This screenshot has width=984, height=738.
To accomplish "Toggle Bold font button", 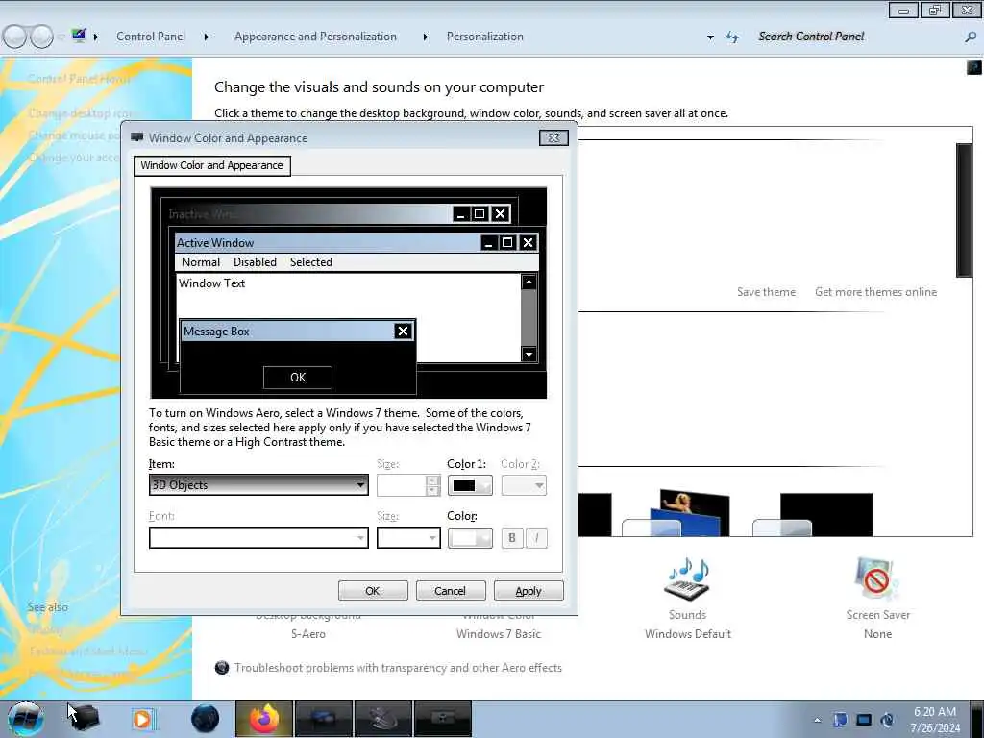I will [x=512, y=538].
